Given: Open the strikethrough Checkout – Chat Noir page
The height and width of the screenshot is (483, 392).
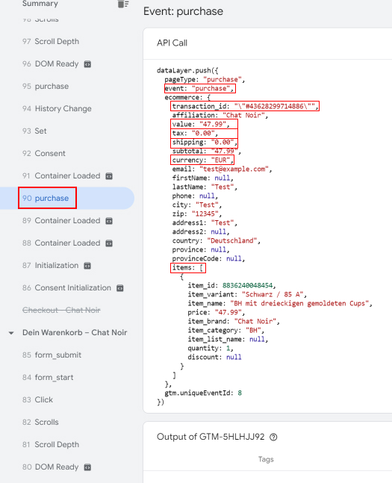Looking at the screenshot, I should (61, 310).
